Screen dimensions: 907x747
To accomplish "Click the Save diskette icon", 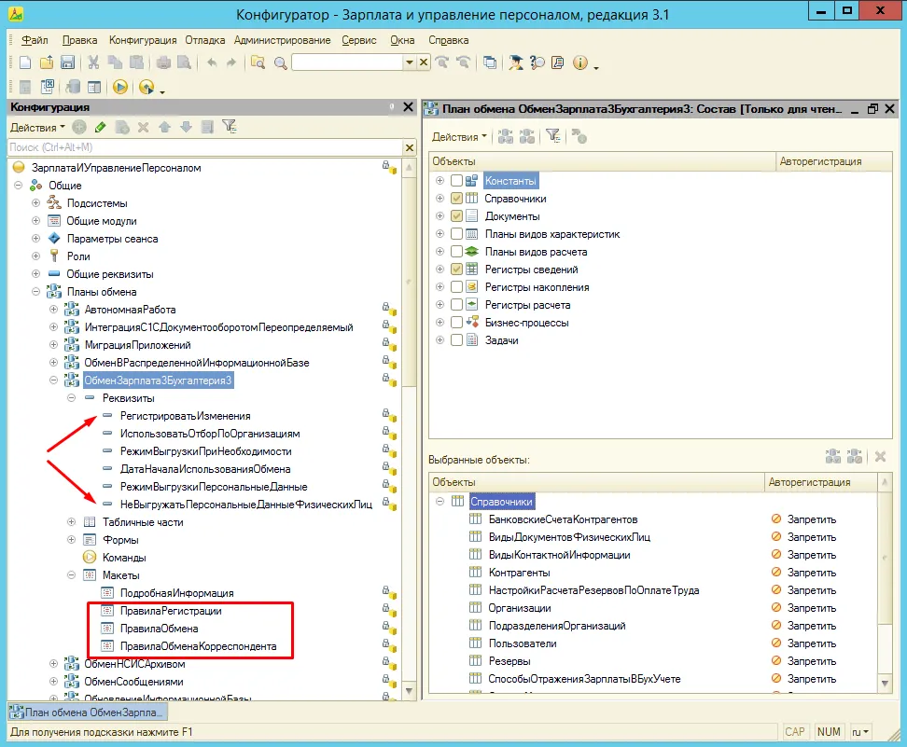I will point(67,62).
